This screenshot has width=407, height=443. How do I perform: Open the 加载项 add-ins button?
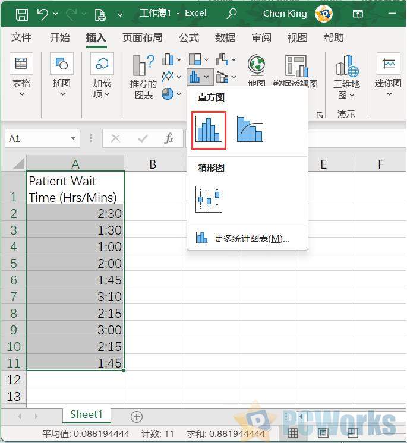102,75
